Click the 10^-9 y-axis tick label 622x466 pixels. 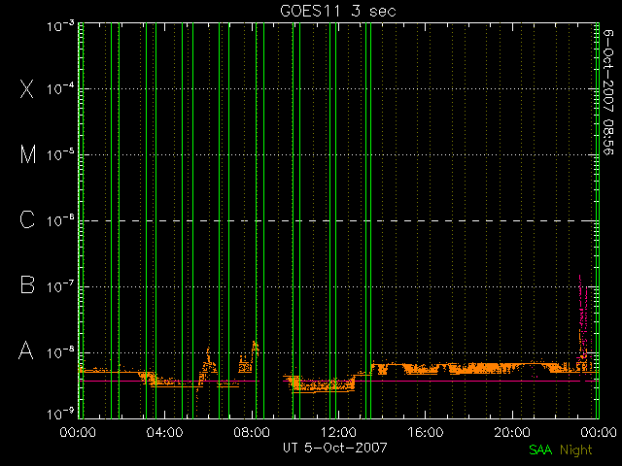[60, 415]
